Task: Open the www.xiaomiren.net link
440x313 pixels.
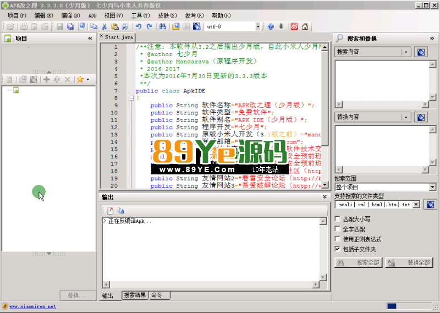Action: (32, 306)
